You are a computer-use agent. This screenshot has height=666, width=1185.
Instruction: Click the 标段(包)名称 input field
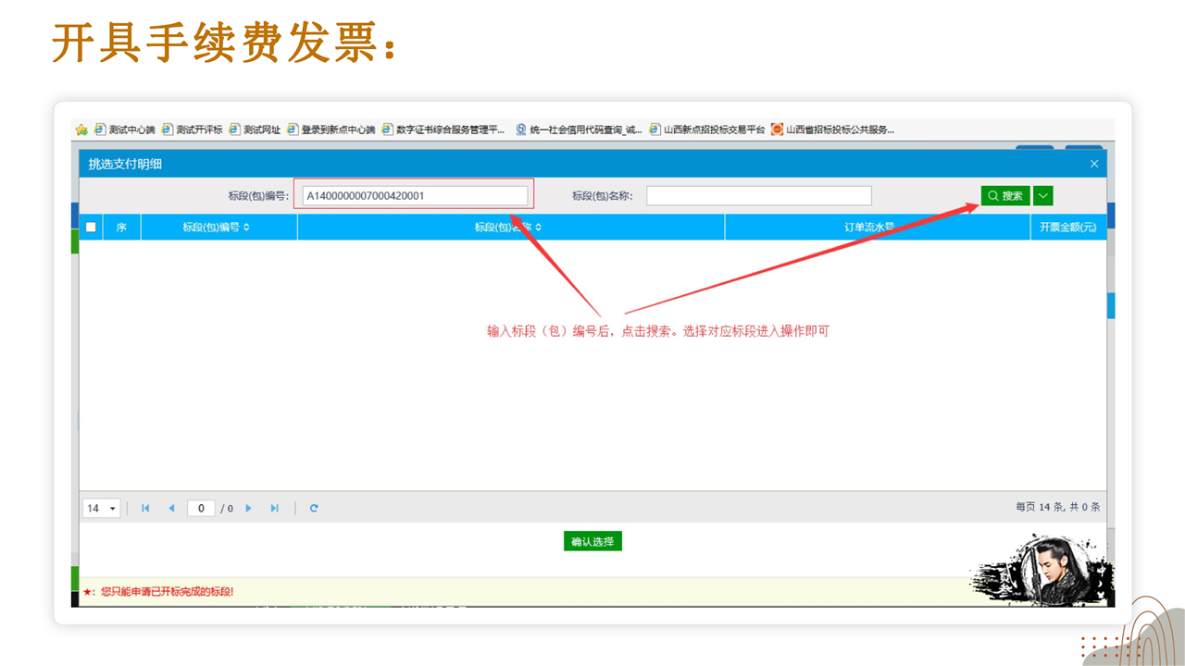pos(758,196)
